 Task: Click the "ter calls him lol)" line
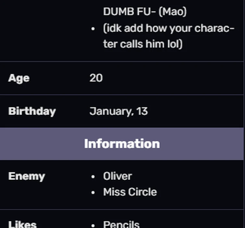(143, 44)
